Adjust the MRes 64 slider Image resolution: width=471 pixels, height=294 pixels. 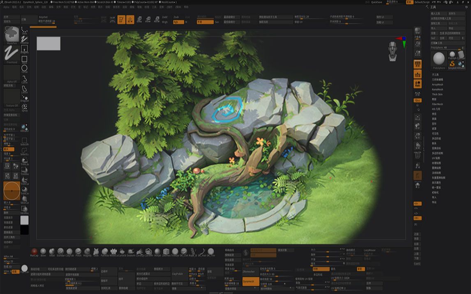coord(12,257)
